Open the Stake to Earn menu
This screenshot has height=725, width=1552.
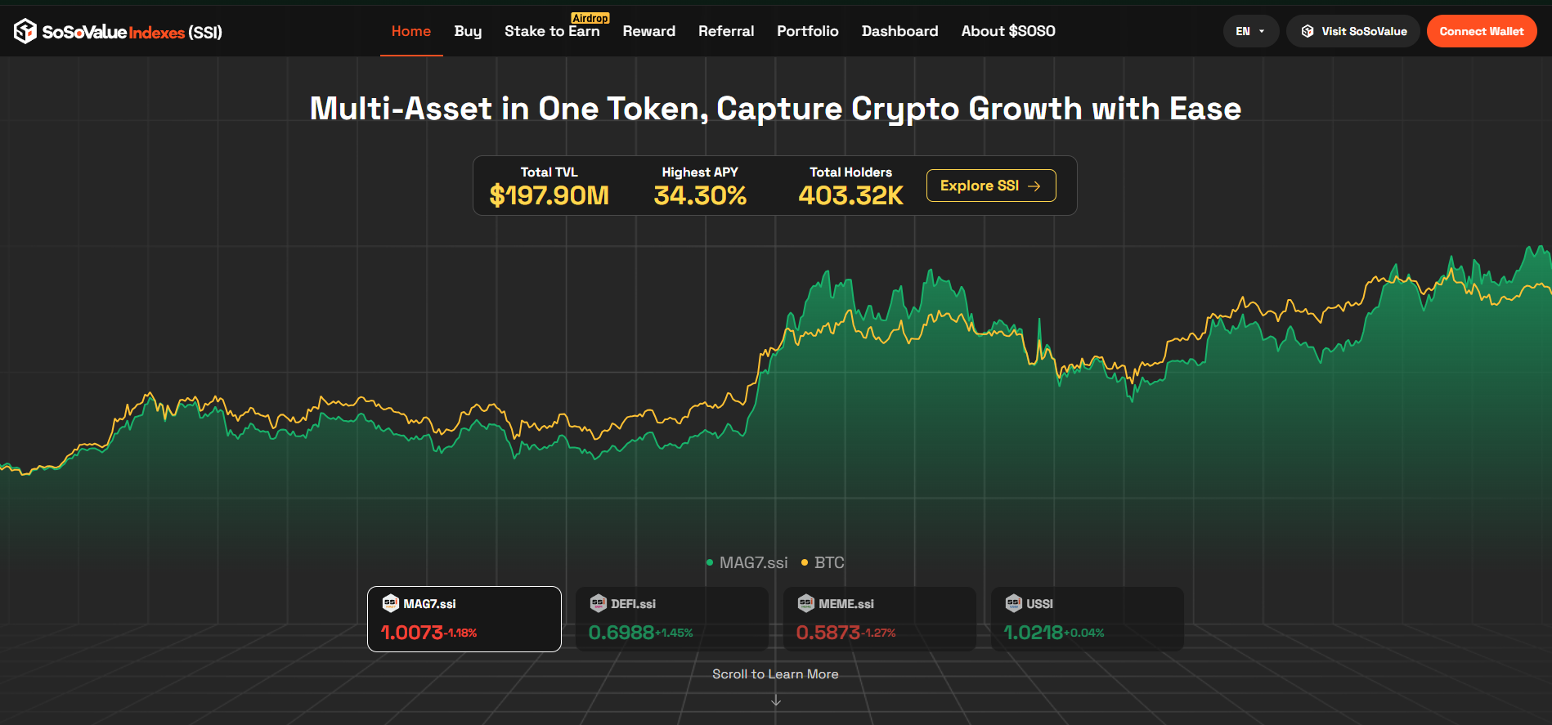[x=552, y=31]
